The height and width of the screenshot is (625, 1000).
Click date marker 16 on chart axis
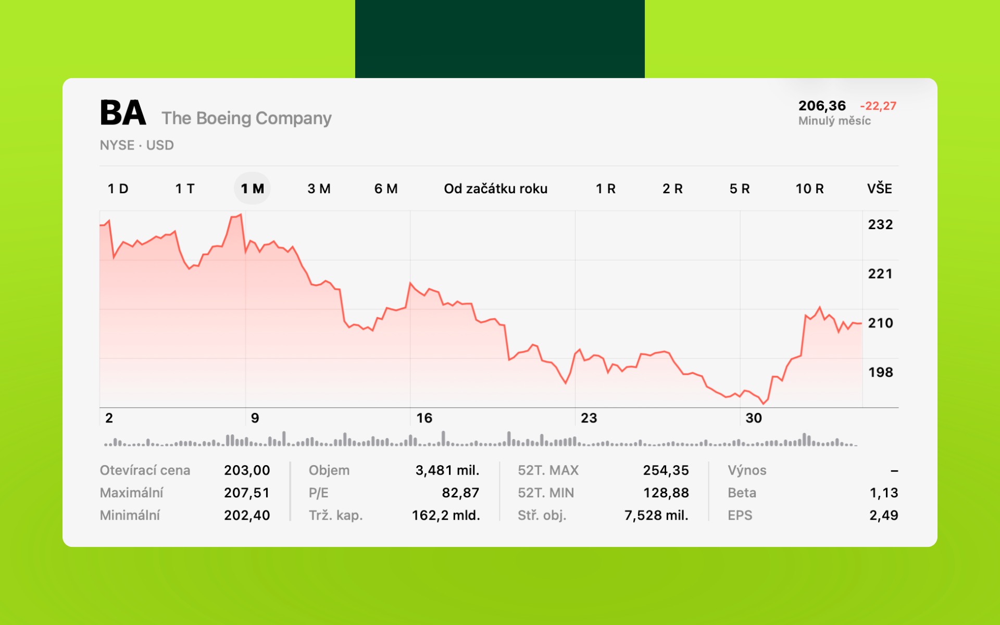(x=424, y=418)
